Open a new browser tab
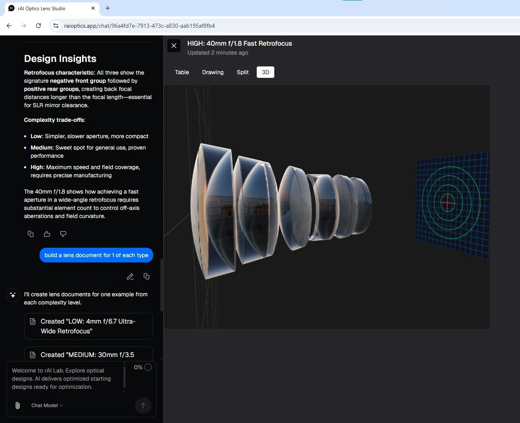This screenshot has height=423, width=520. click(108, 8)
